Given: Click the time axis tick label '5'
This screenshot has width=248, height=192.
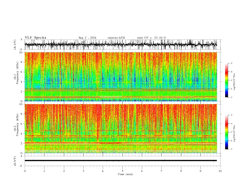Looking at the screenshot, I should tap(122, 171).
